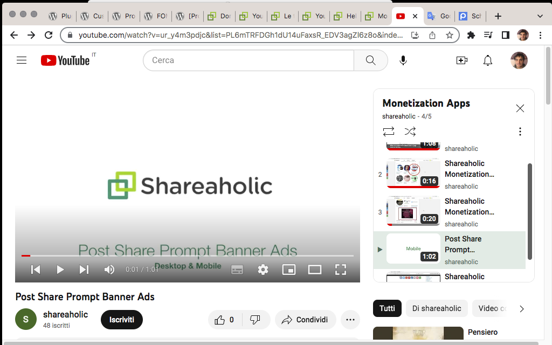The image size is (552, 345).
Task: Reload the page
Action: tap(49, 35)
